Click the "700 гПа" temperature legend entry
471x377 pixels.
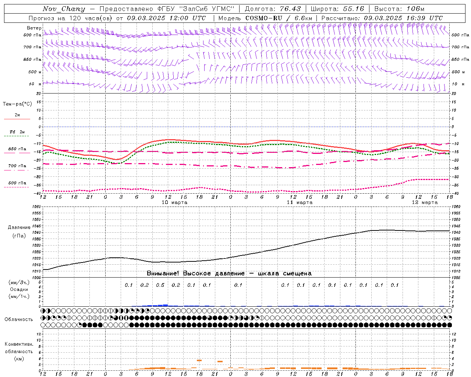click(17, 166)
